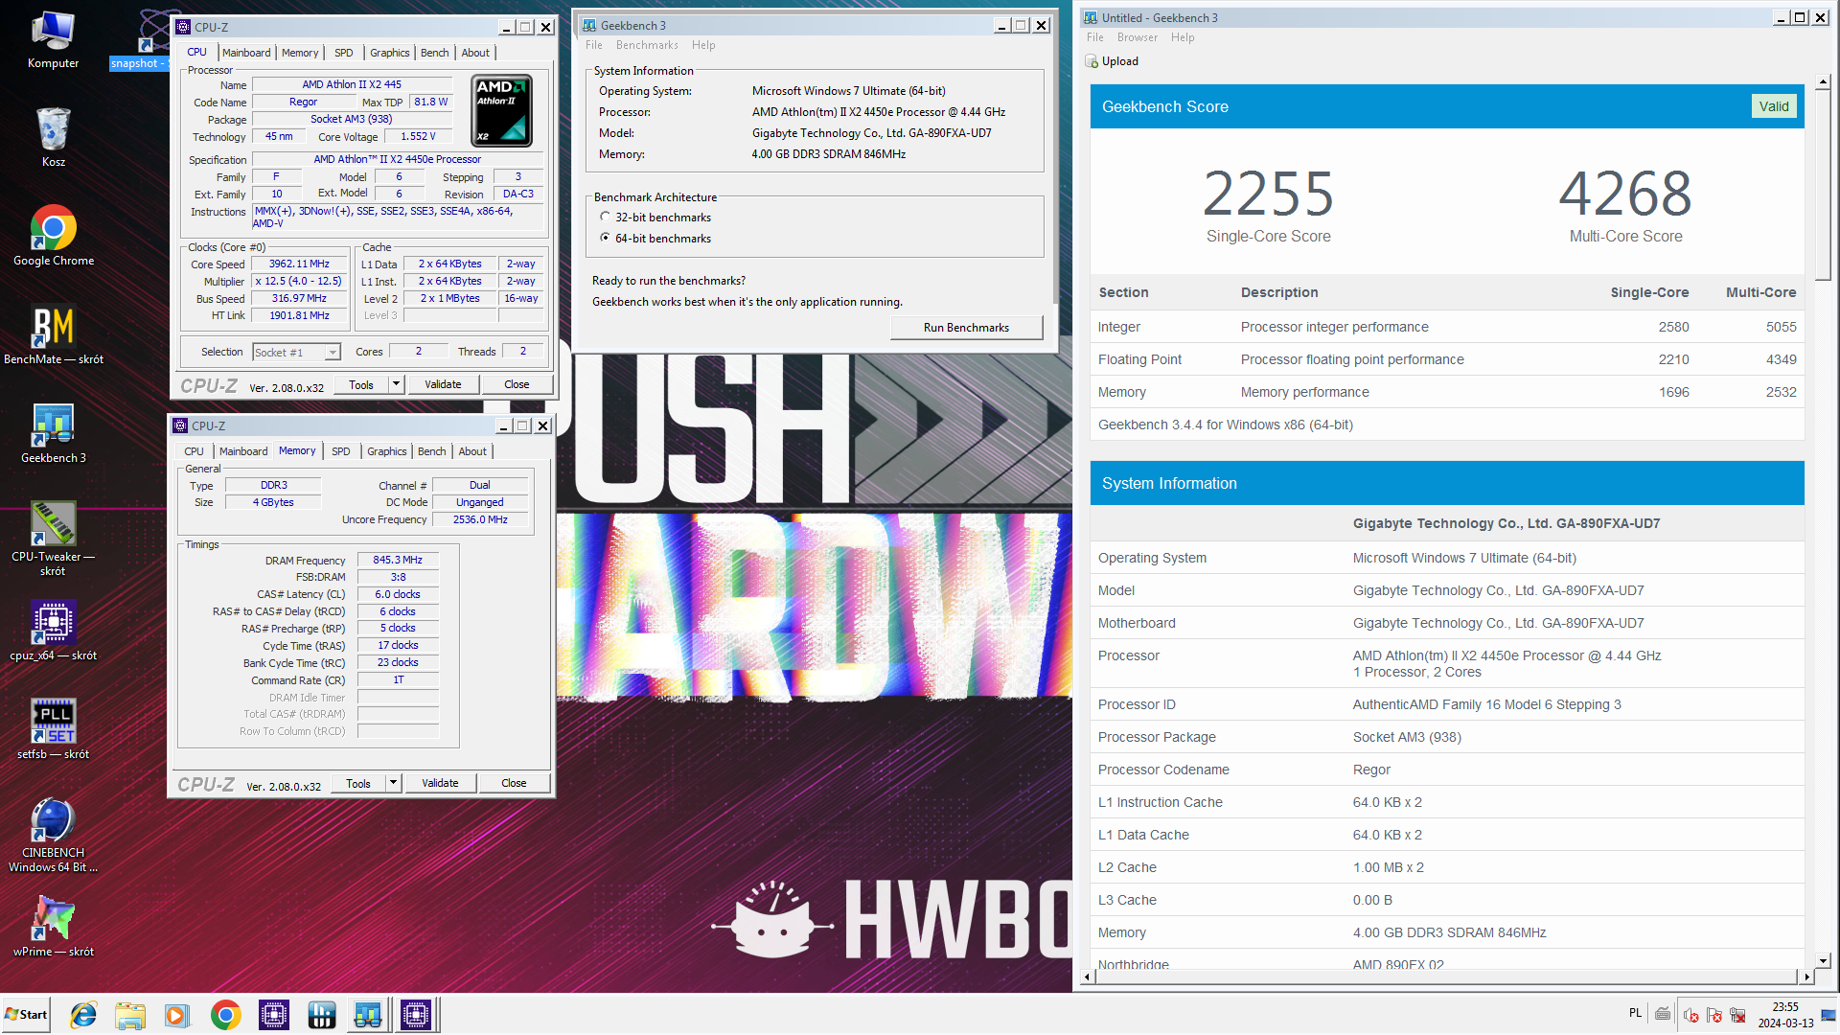Switch to BenchMate taskbar button
Screen dimensions: 1840x1035
click(321, 1015)
